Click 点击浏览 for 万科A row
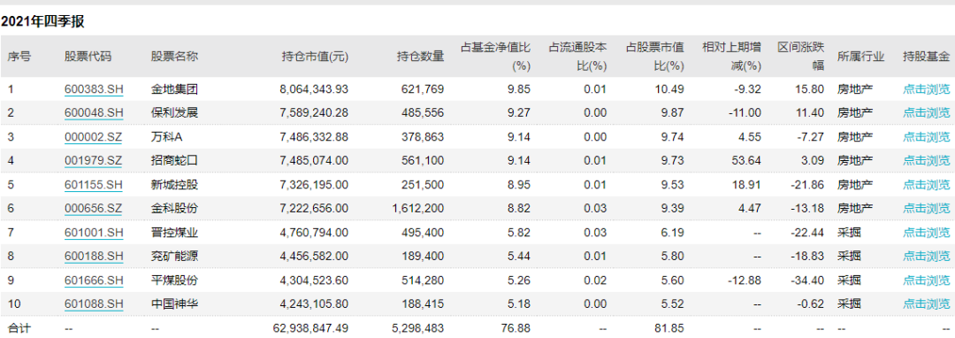Screen dimensions: 955x338 926,137
